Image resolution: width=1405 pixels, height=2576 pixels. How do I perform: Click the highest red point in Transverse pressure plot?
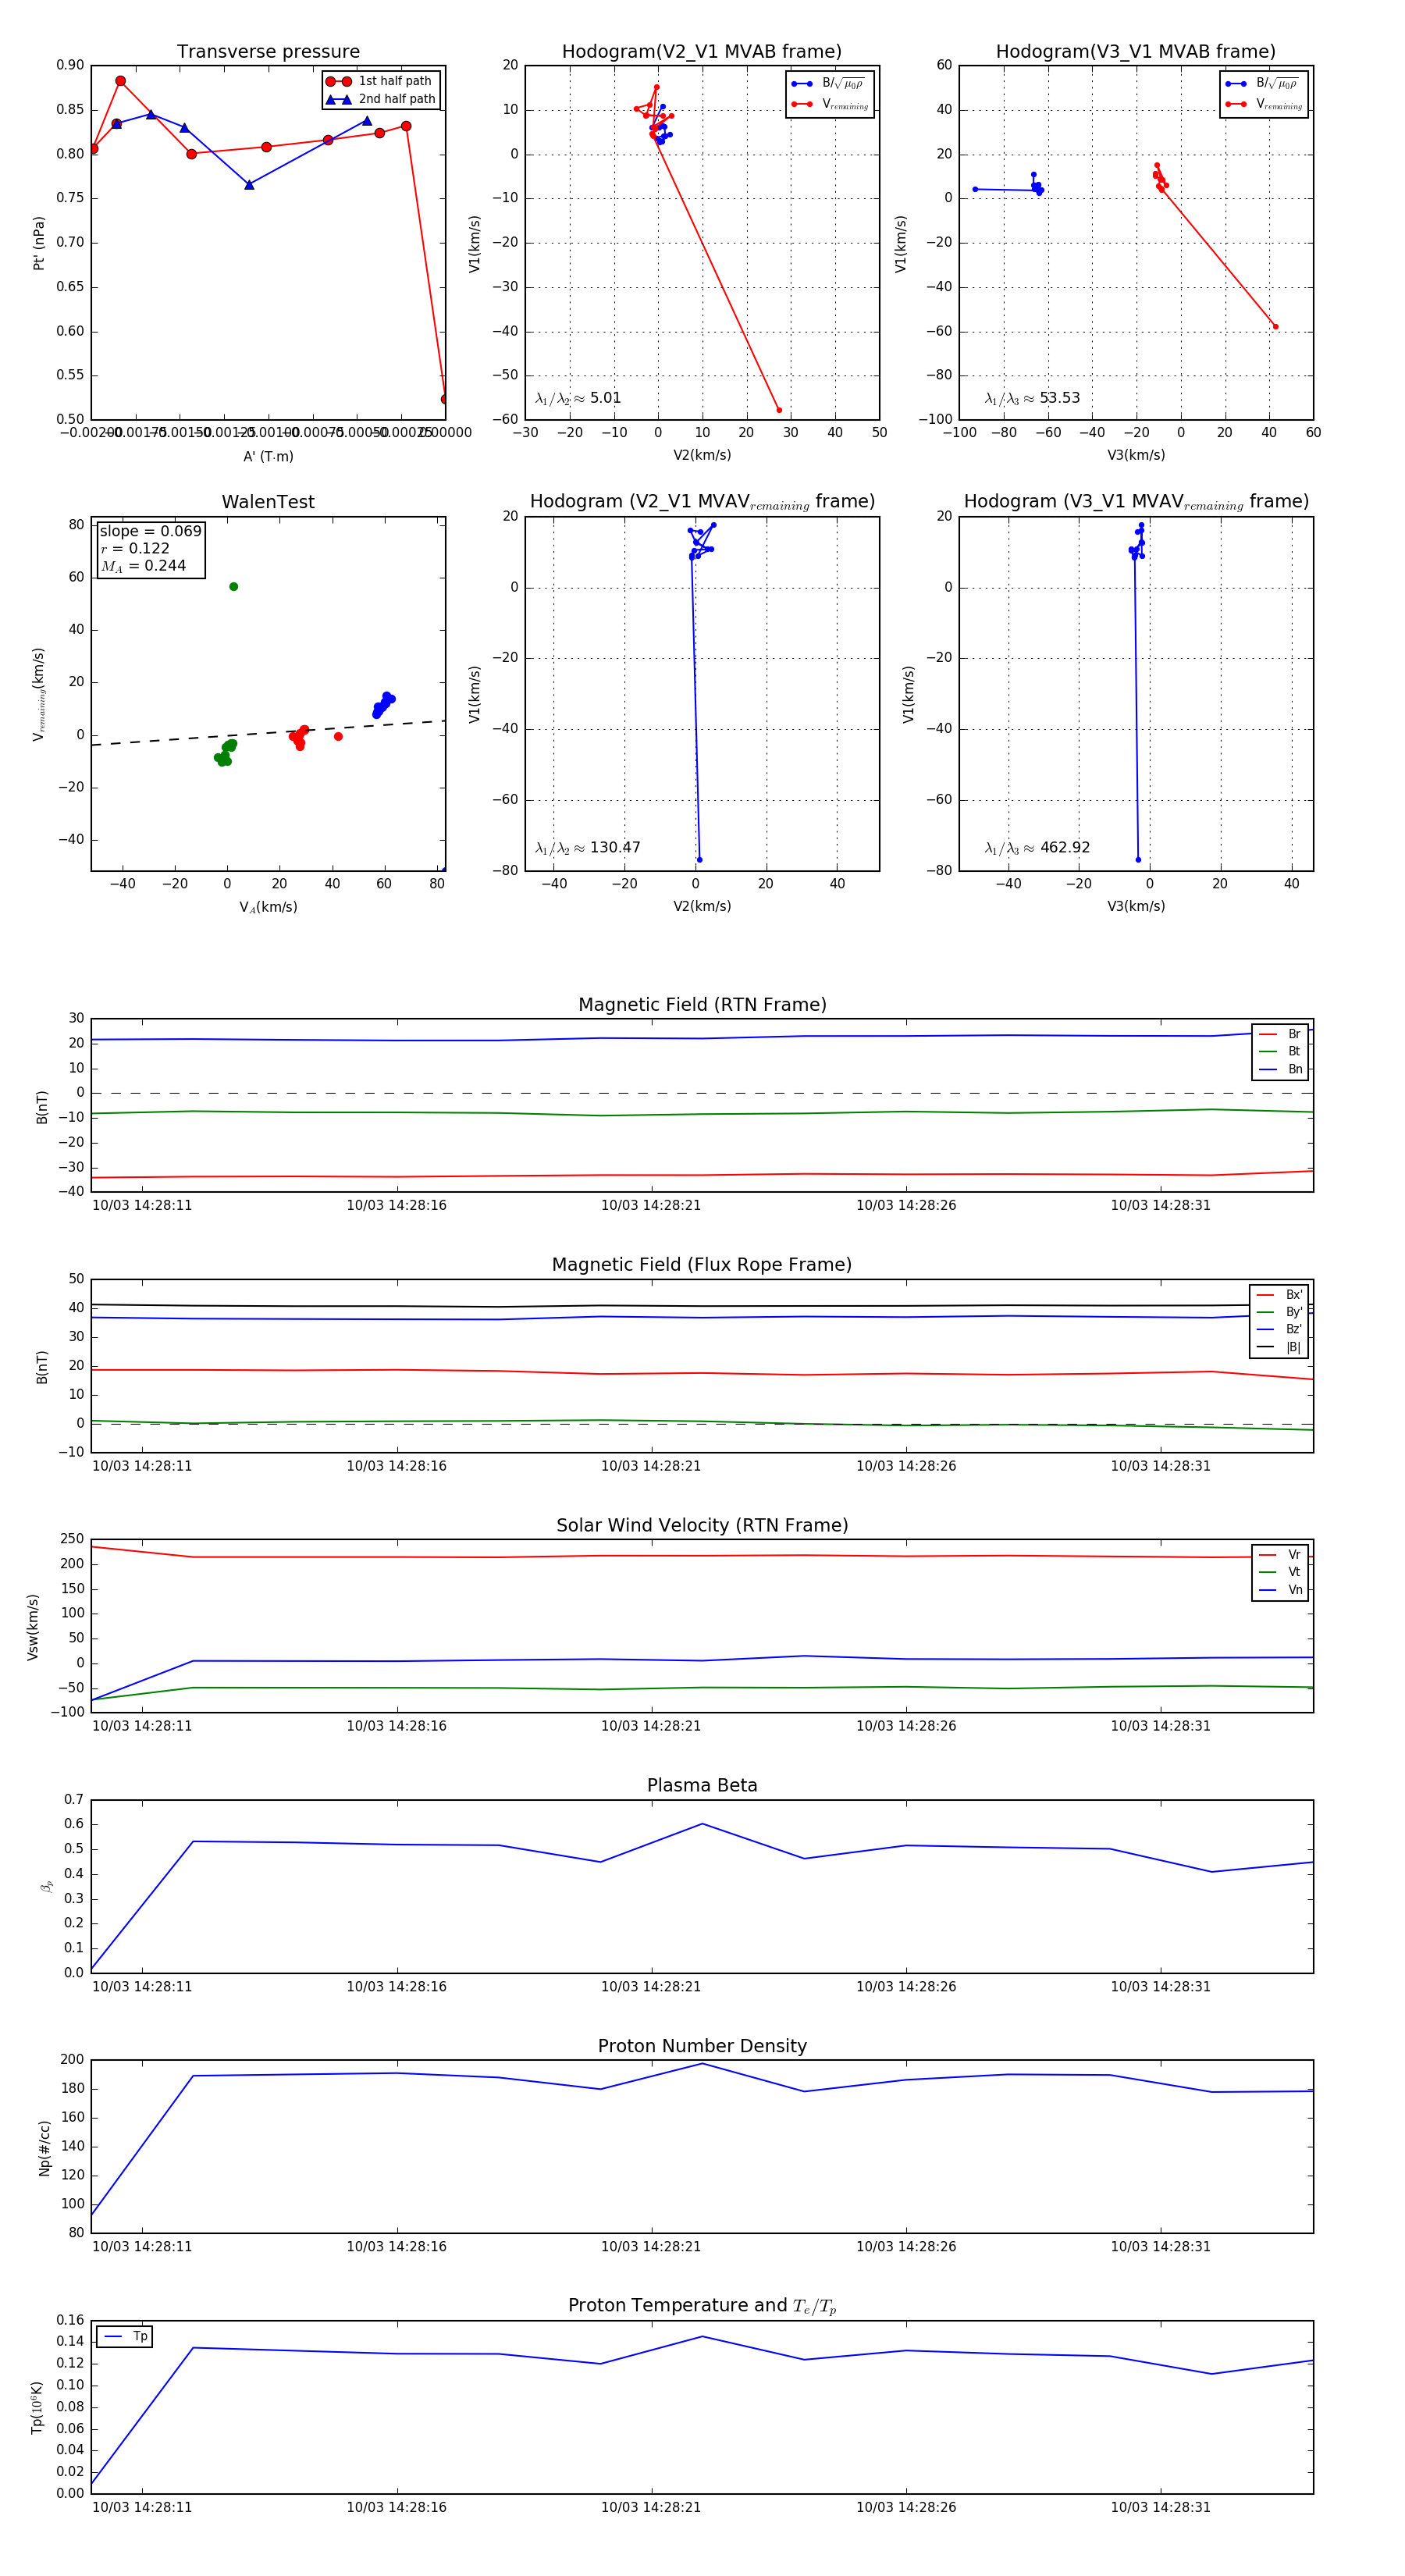[x=120, y=81]
